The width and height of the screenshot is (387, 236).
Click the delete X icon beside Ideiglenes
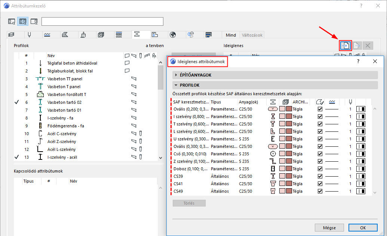pos(368,46)
